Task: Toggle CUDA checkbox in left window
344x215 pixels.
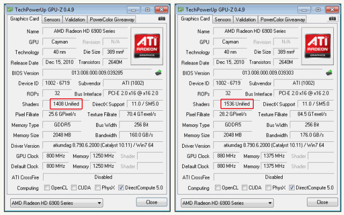Action: pos(74,188)
